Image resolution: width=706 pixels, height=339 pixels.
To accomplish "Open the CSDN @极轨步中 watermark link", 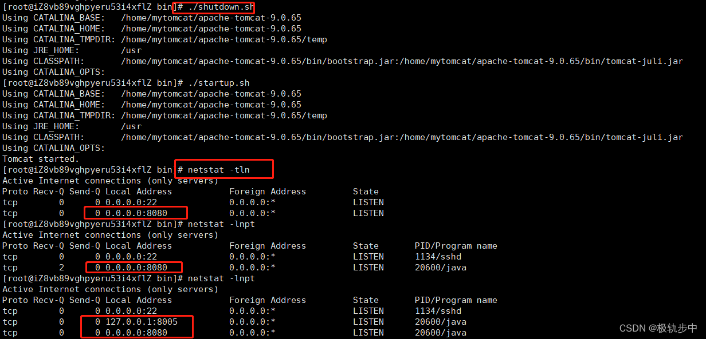I will [x=657, y=328].
